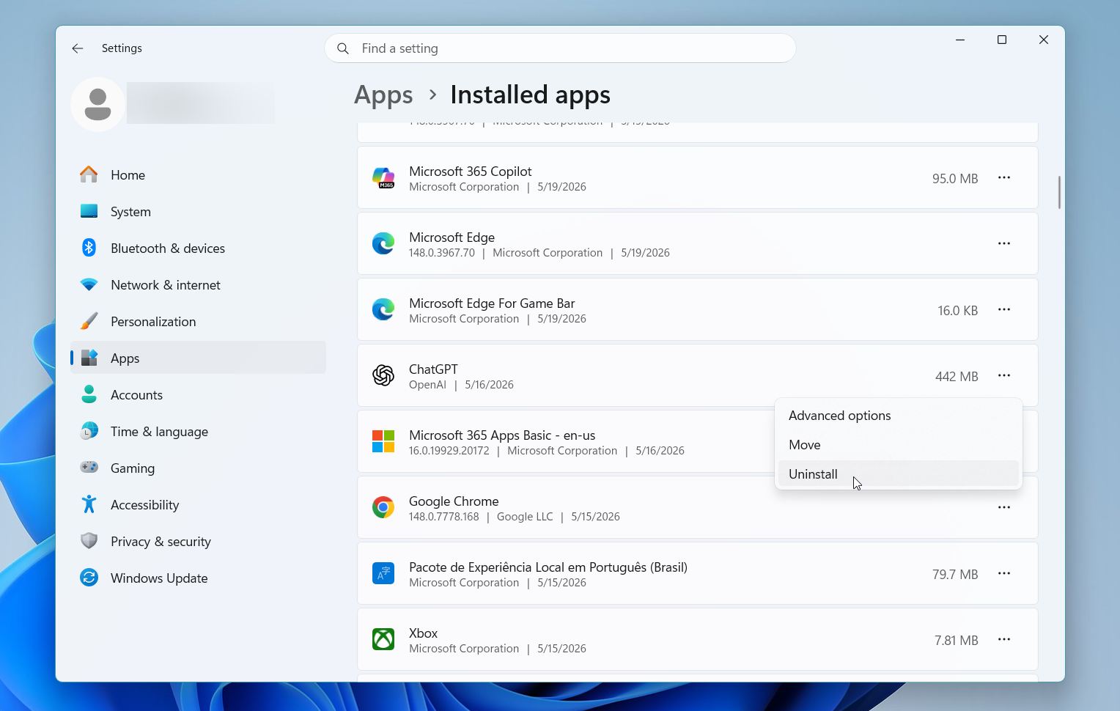The width and height of the screenshot is (1120, 711).
Task: Click the Microsoft 365 Apps Basic logo icon
Action: tap(383, 442)
